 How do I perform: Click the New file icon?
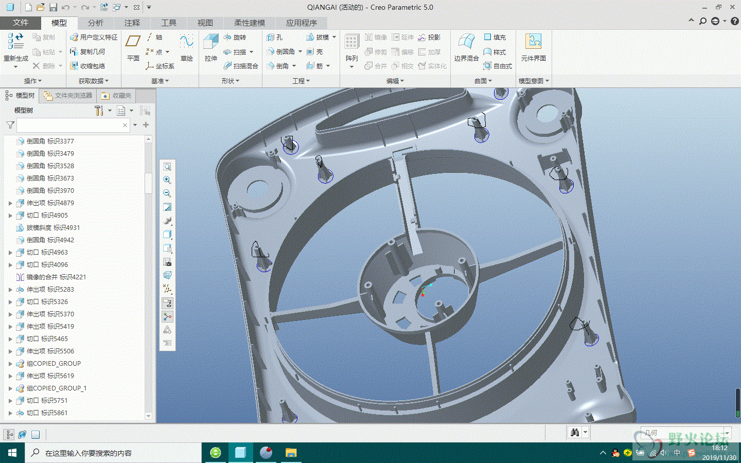point(28,8)
